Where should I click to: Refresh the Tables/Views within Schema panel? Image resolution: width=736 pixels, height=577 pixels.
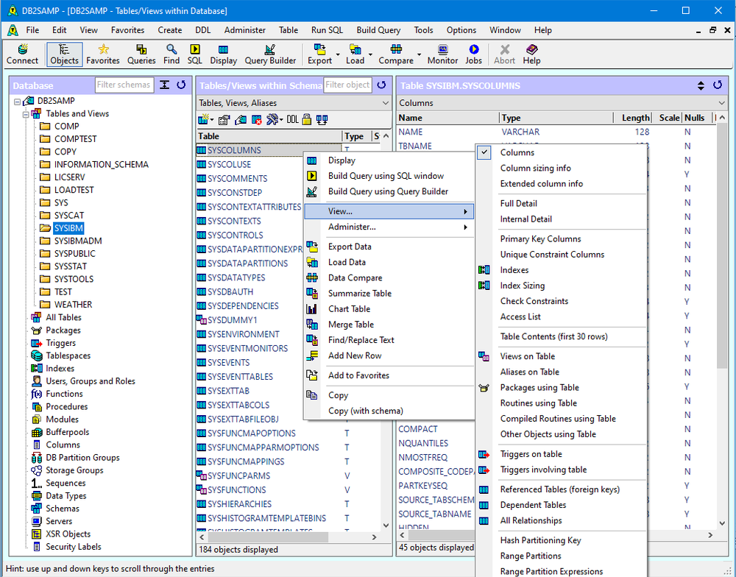tap(381, 85)
